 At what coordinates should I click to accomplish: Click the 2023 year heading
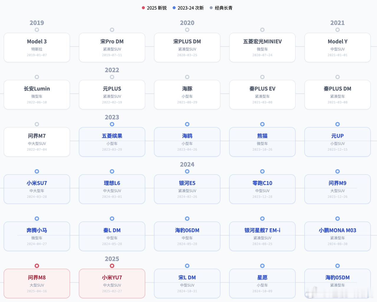click(x=112, y=117)
